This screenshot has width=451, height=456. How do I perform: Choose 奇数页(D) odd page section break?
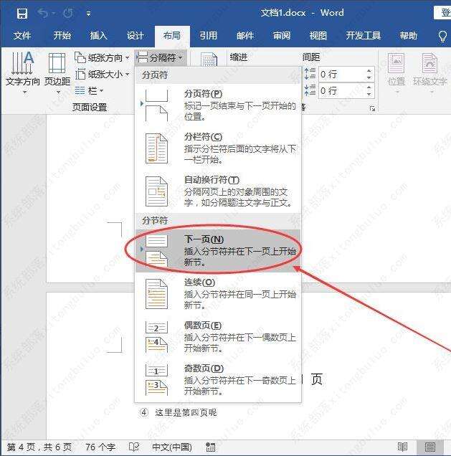218,380
